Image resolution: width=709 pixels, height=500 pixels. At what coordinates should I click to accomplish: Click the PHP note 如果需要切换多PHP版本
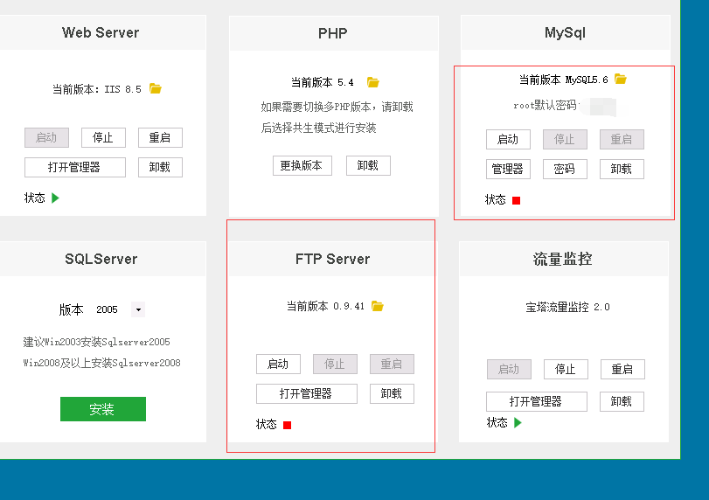click(x=337, y=108)
